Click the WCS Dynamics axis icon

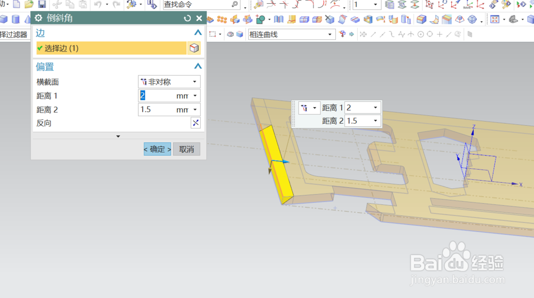point(429,4)
